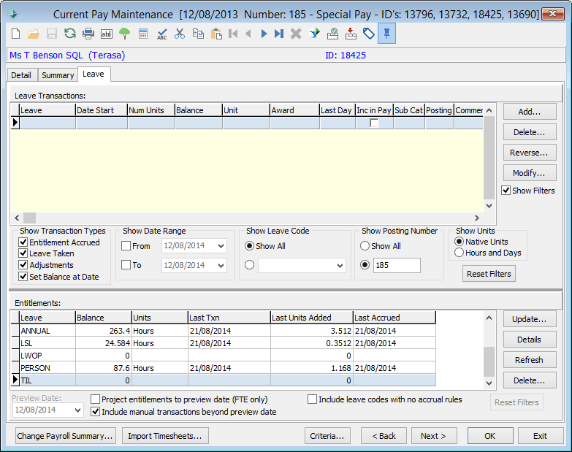Uncheck Entitlement Accrued transaction type
This screenshot has width=572, height=452.
(x=23, y=242)
